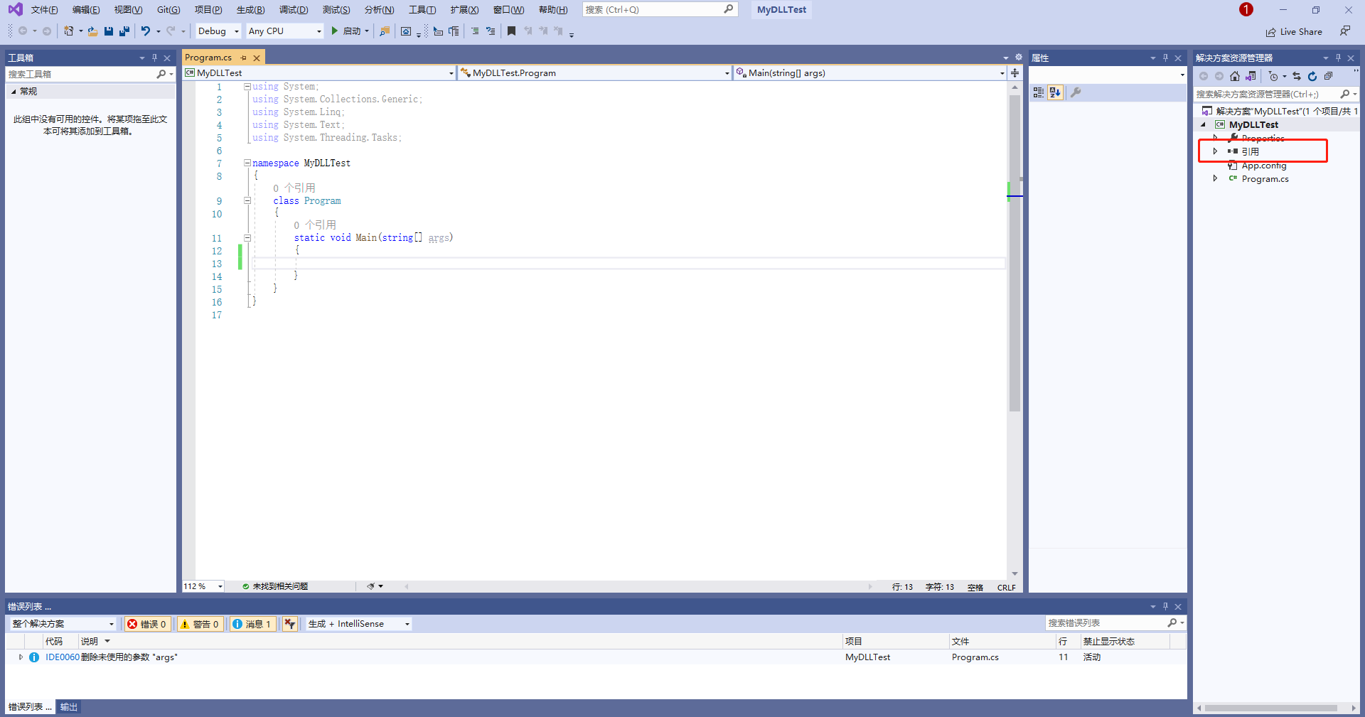Click the Find in Files toolbar icon
Screen dimensions: 1365x717
click(x=385, y=31)
